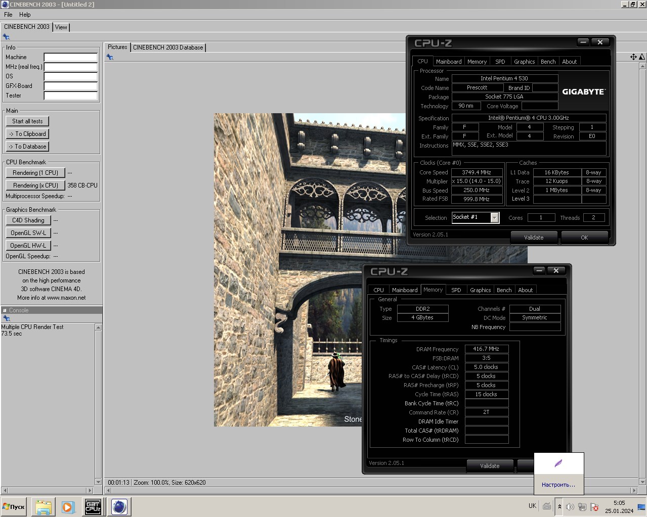Click the To Database button
The image size is (647, 517).
27,147
